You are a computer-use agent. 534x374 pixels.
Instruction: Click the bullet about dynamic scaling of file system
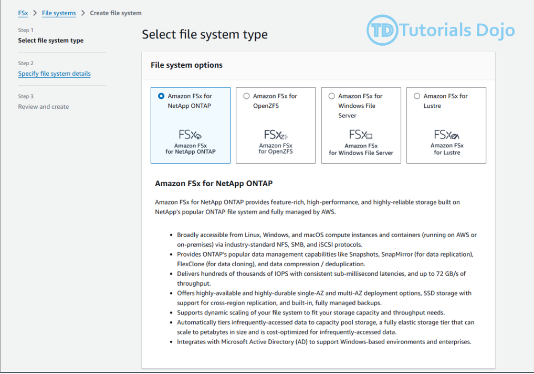311,312
